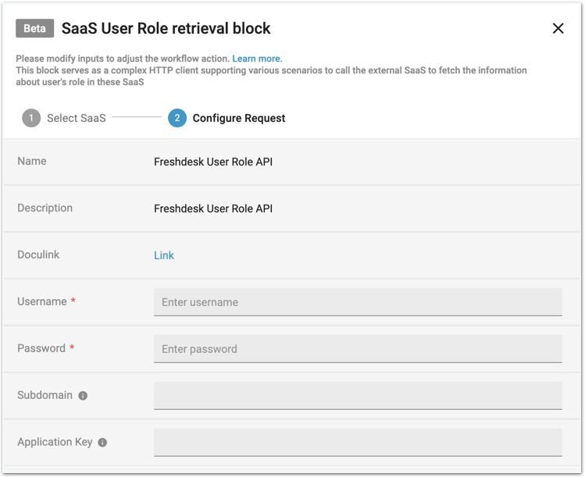Click the Doculink row label
Viewport: 585px width, 477px height.
(38, 255)
